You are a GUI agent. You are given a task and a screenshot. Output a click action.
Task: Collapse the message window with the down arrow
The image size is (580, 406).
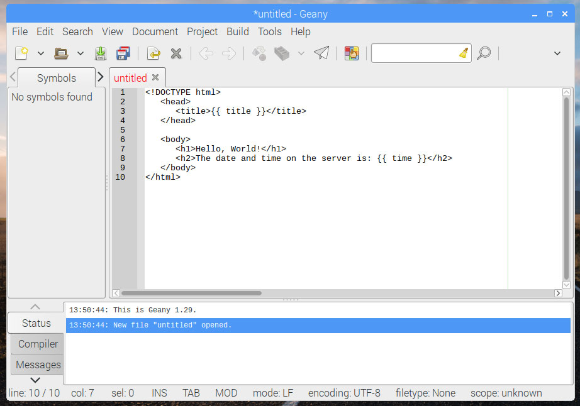point(35,378)
